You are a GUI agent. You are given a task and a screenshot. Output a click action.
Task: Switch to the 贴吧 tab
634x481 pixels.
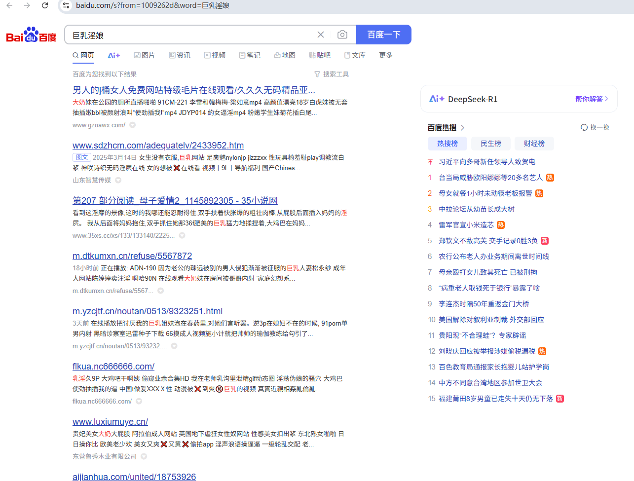point(320,55)
